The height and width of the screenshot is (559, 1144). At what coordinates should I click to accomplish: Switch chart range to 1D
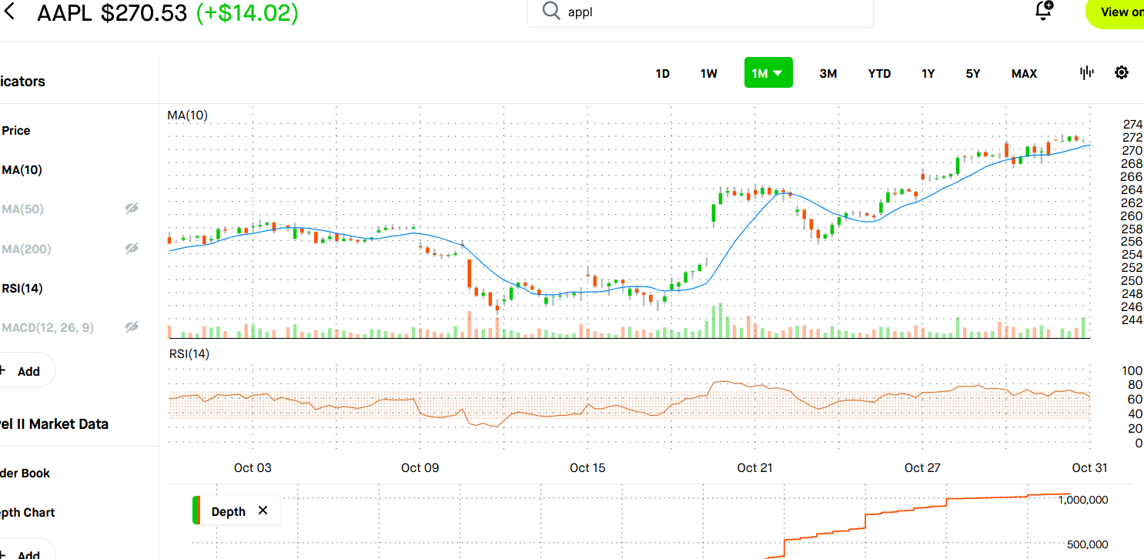[x=662, y=73]
